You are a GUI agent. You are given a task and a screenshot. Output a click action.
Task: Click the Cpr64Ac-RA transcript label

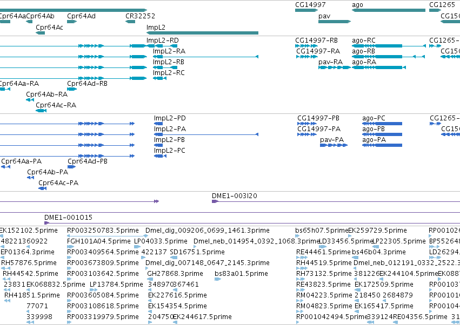point(56,105)
